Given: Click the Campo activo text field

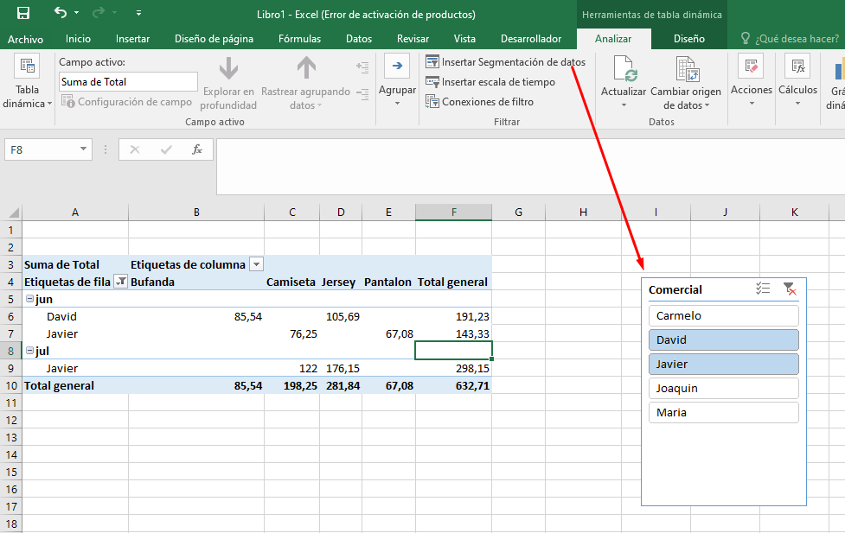Looking at the screenshot, I should (x=128, y=82).
